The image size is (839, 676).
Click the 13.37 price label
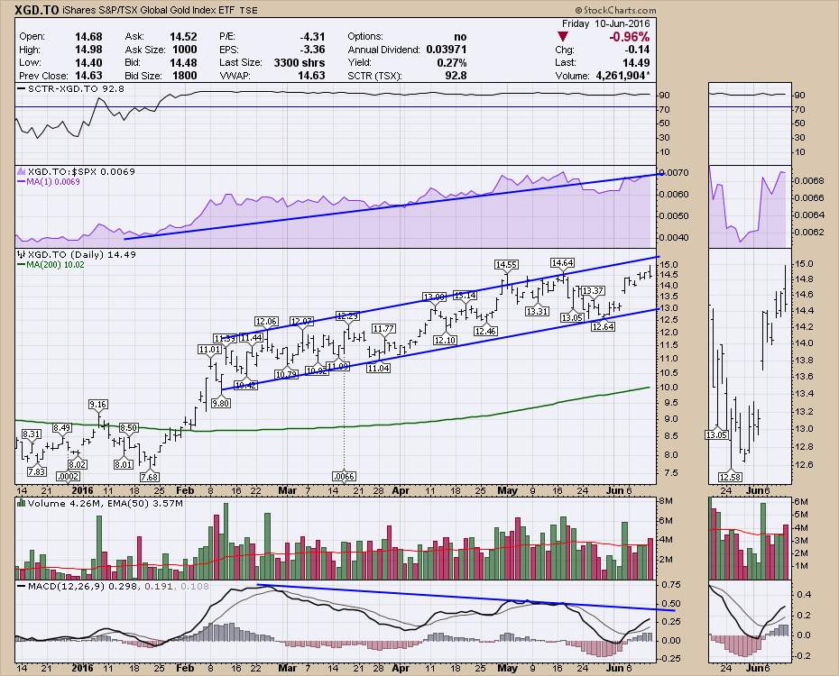tap(593, 291)
